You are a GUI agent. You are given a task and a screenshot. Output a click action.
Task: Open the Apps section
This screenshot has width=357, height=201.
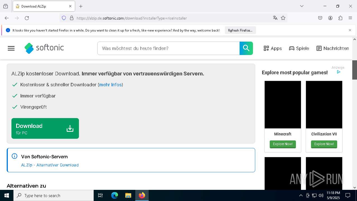click(273, 48)
